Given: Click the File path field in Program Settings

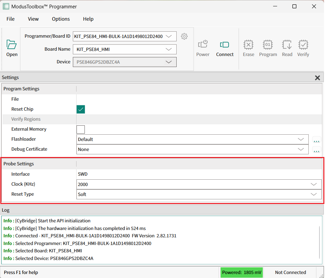Looking at the screenshot, I should pyautogui.click(x=199, y=99).
